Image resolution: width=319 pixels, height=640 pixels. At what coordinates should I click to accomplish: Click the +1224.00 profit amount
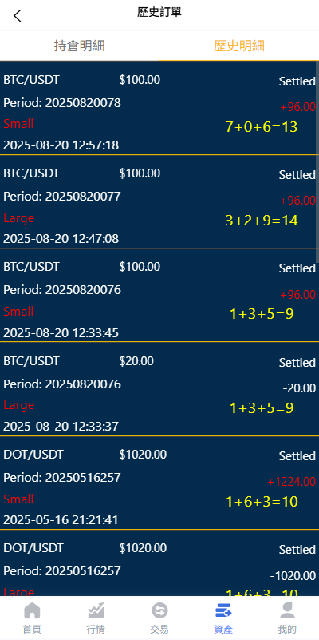[292, 482]
